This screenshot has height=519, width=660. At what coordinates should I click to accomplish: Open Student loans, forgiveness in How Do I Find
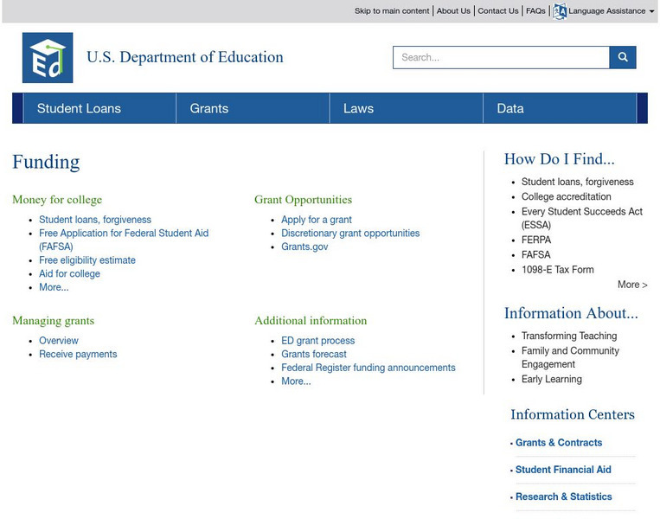[x=578, y=182]
